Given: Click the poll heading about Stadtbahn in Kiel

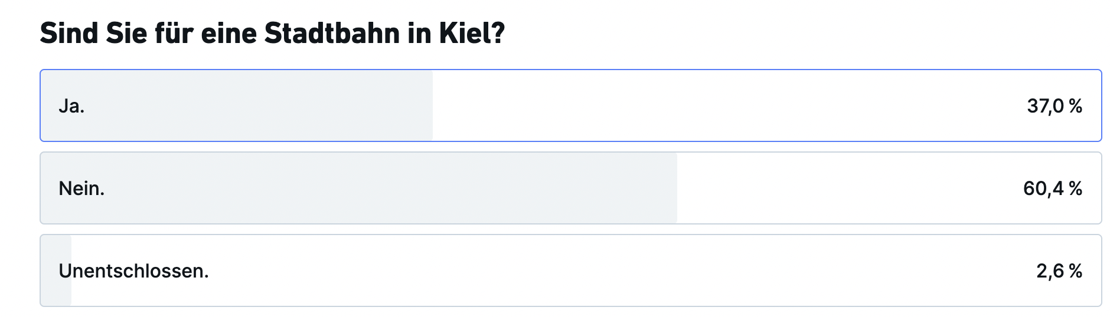Looking at the screenshot, I should pyautogui.click(x=272, y=33).
